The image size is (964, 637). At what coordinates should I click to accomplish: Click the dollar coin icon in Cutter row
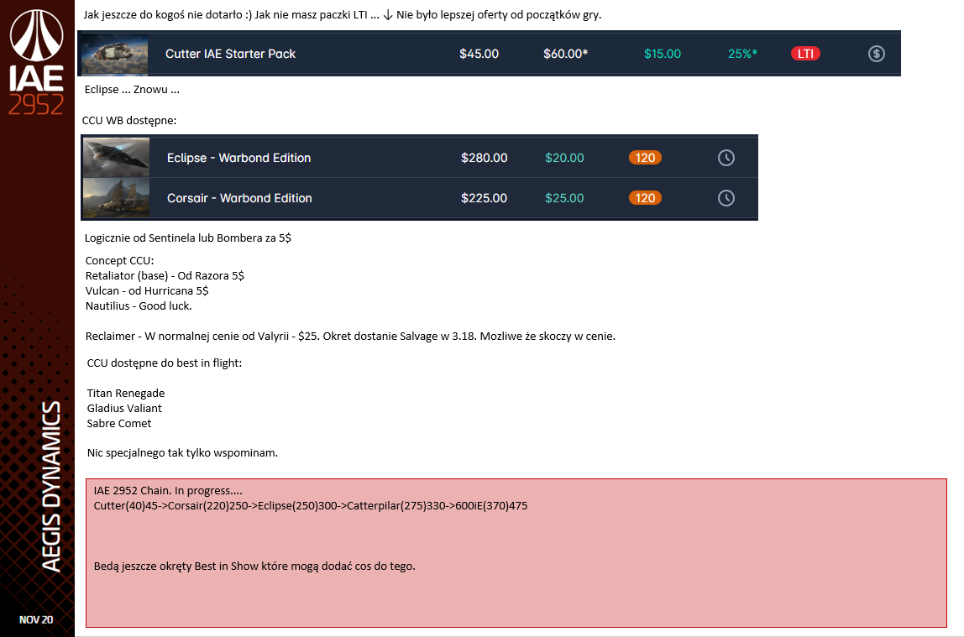coord(876,54)
